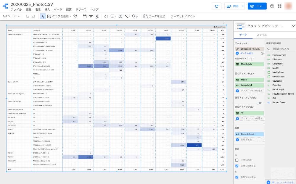Open the リソース menu

point(81,9)
